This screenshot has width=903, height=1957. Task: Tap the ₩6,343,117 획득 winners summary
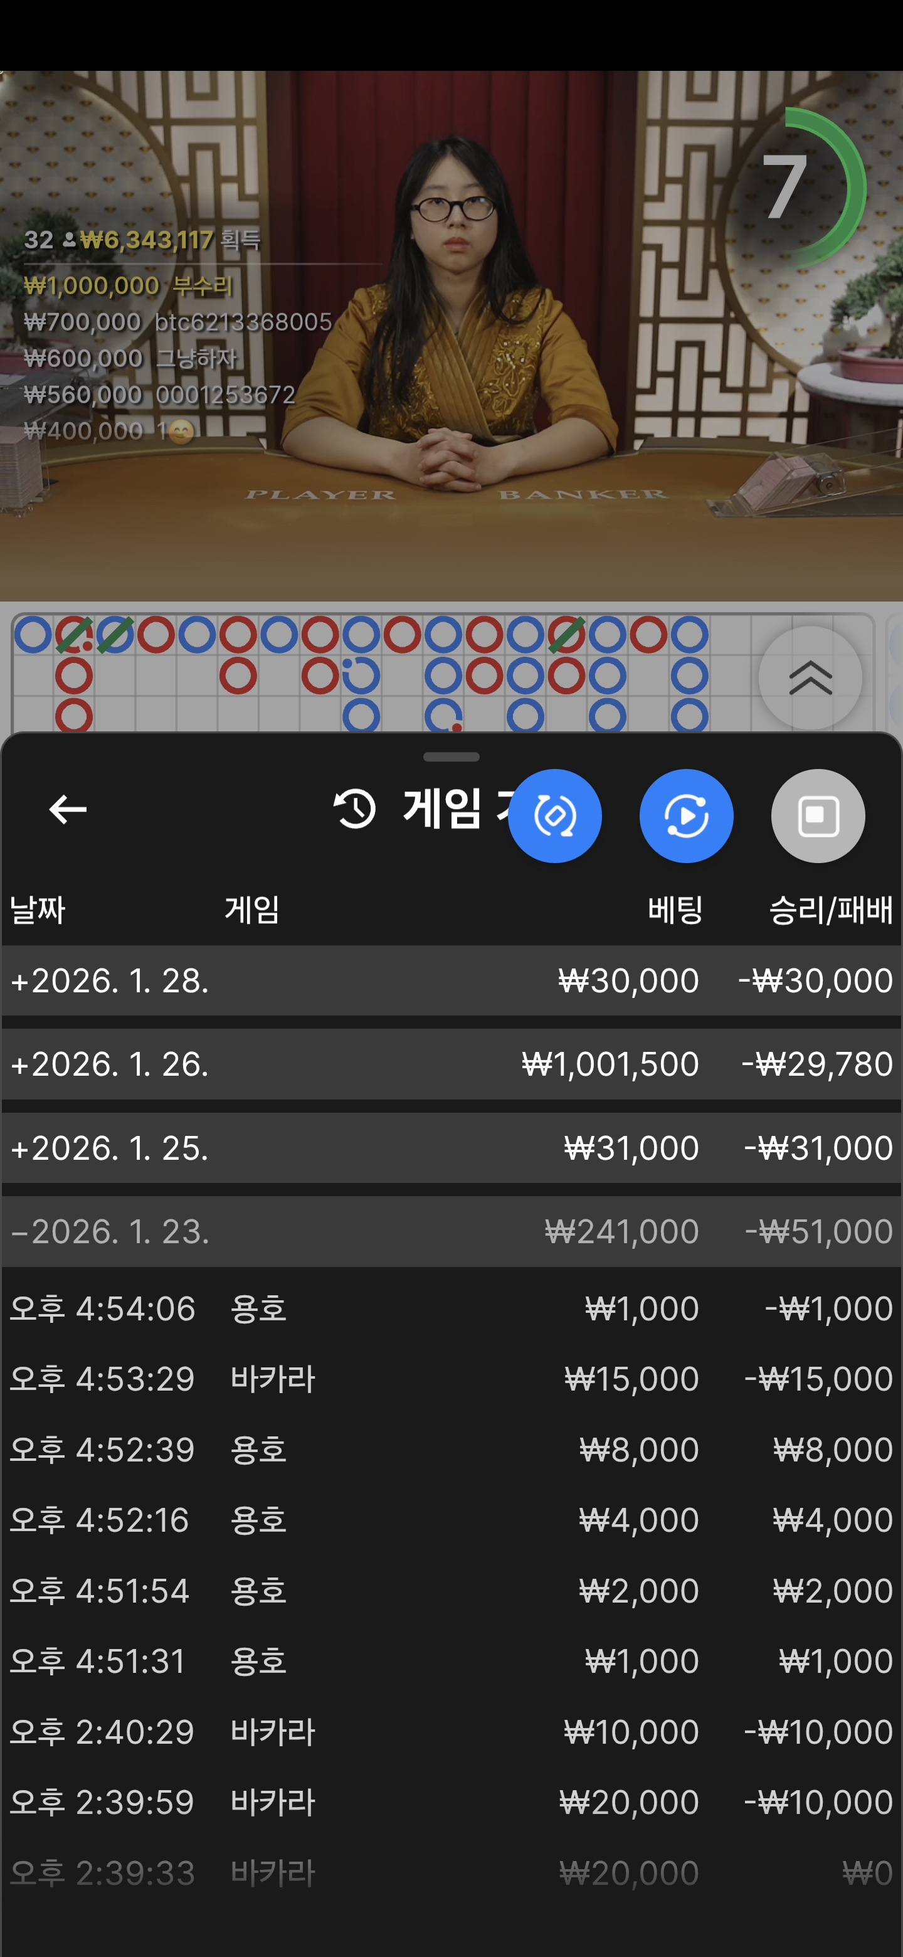[142, 240]
